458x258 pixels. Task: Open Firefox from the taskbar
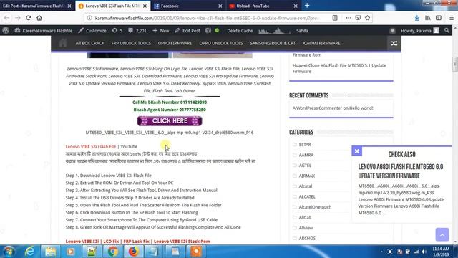coord(133,252)
